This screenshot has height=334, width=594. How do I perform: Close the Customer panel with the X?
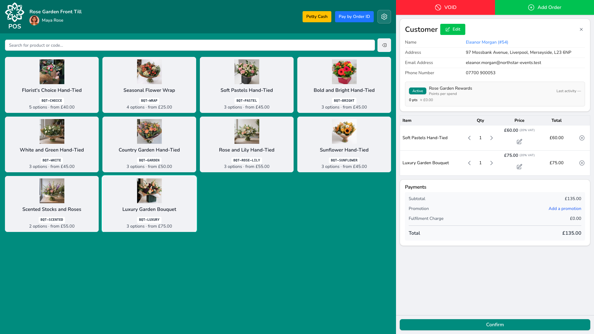coord(581,29)
